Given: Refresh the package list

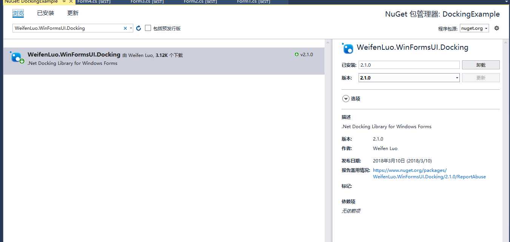Looking at the screenshot, I should point(139,28).
